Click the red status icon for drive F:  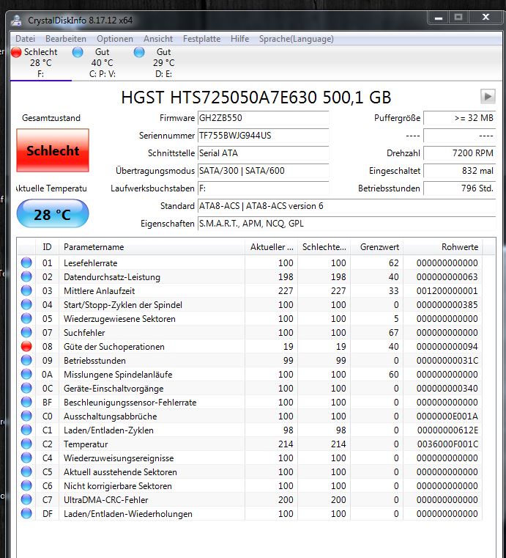(x=16, y=52)
